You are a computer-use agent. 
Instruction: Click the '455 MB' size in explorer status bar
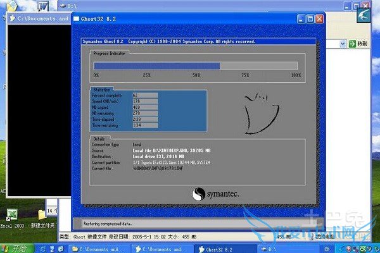pos(284,237)
